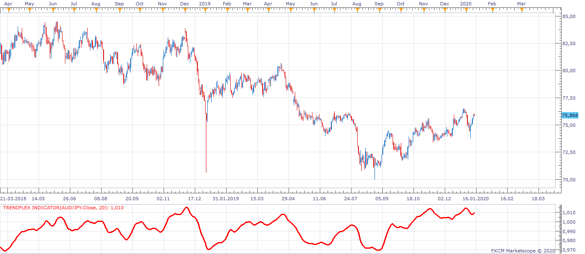This screenshot has width=585, height=254.
Task: Click the 21.03.2018 date label
Action: click(12, 199)
